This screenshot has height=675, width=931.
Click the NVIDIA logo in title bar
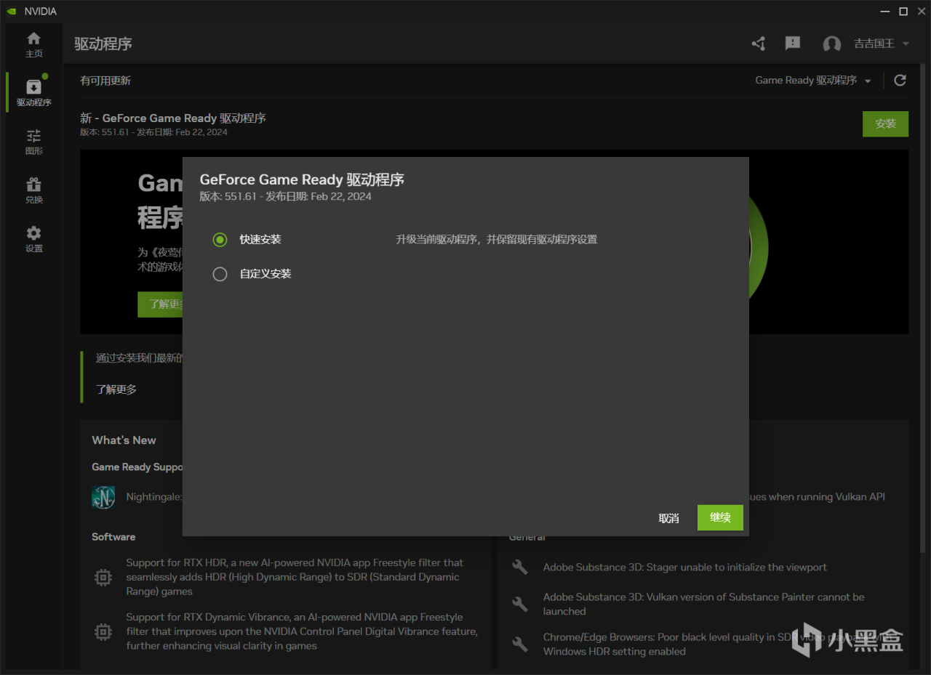click(x=11, y=11)
